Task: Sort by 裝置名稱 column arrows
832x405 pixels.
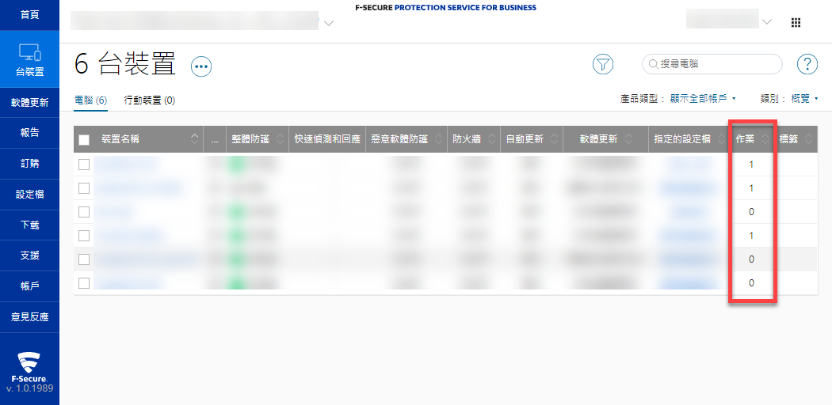Action: point(195,139)
